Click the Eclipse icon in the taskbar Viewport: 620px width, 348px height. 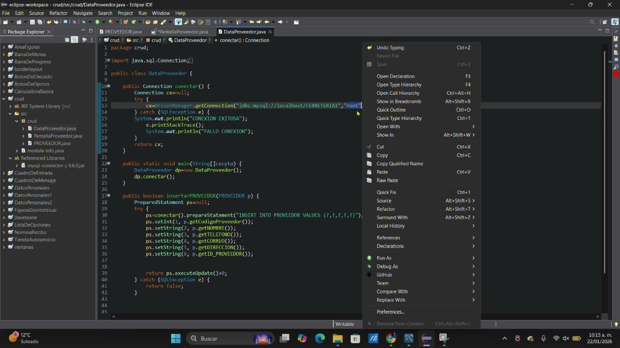(x=427, y=338)
